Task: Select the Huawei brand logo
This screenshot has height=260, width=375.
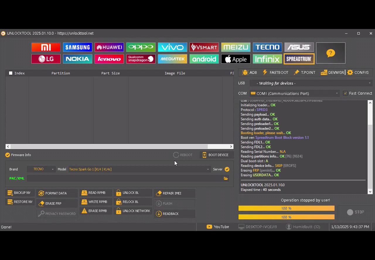Action: pos(109,47)
